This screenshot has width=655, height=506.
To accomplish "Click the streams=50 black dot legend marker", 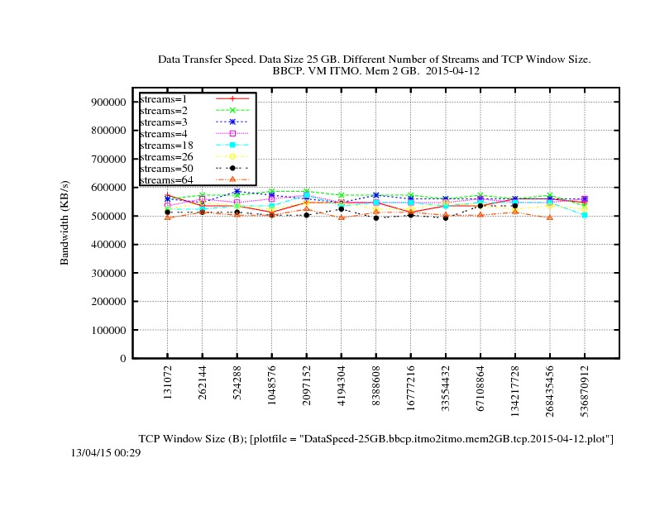I will click(232, 168).
